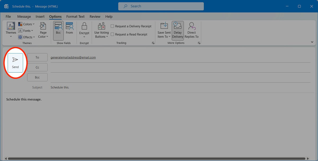Switch to the Insert tab
The height and width of the screenshot is (161, 318).
[x=40, y=16]
